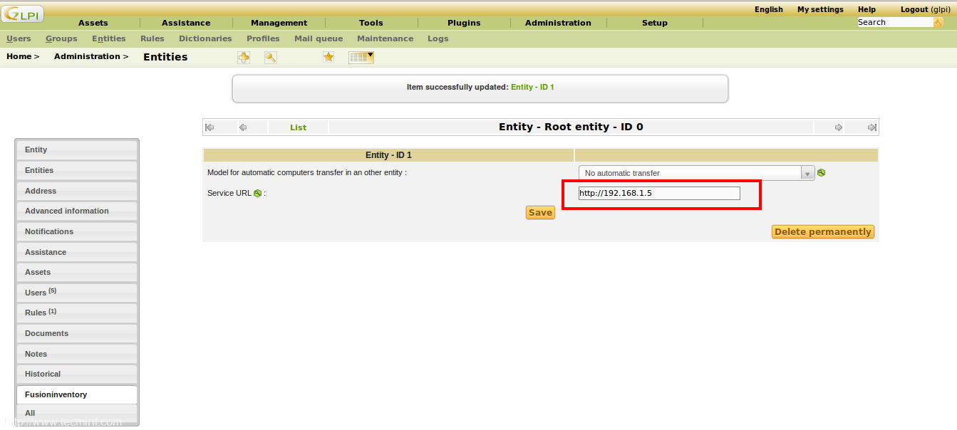Image resolution: width=957 pixels, height=430 pixels.
Task: Click the List link
Action: [298, 127]
